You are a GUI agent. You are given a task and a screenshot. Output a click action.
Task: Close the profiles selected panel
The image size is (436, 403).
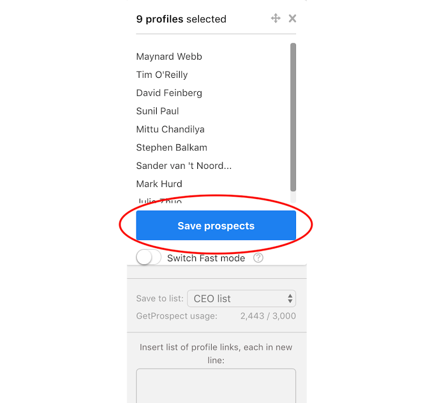pyautogui.click(x=292, y=19)
